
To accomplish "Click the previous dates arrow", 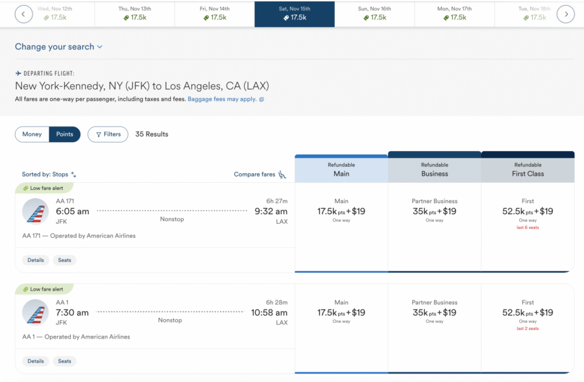I will pos(23,13).
